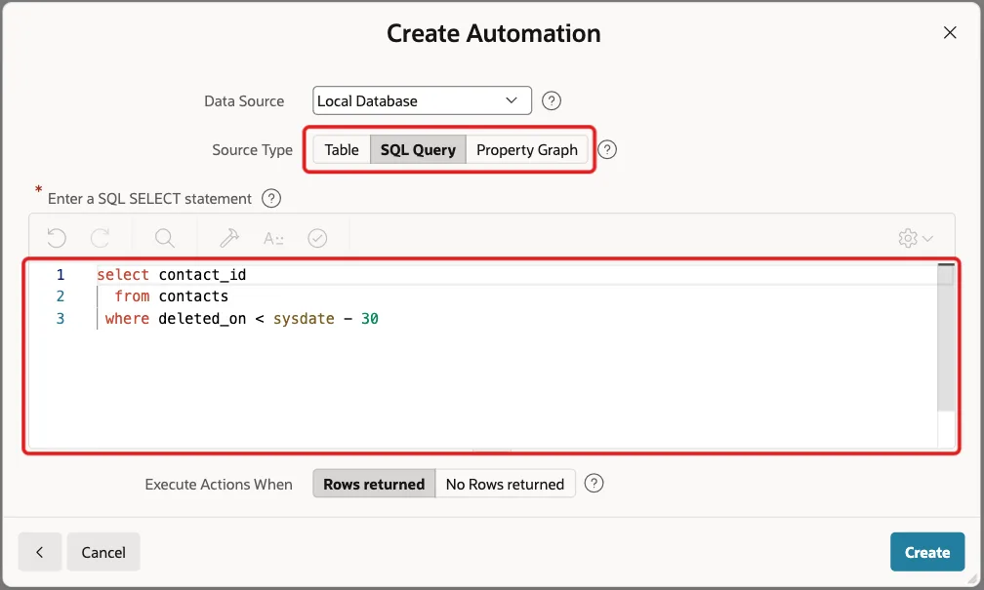984x590 pixels.
Task: Click the Redo icon in editor toolbar
Action: [101, 238]
